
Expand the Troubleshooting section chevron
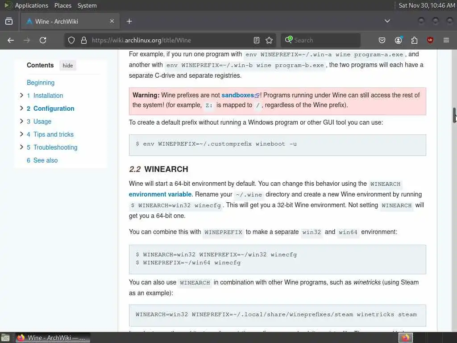21,146
